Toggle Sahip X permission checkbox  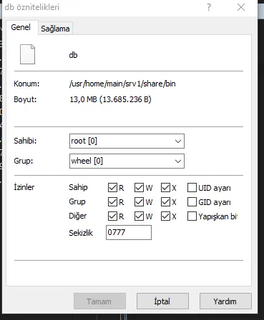tap(165, 188)
